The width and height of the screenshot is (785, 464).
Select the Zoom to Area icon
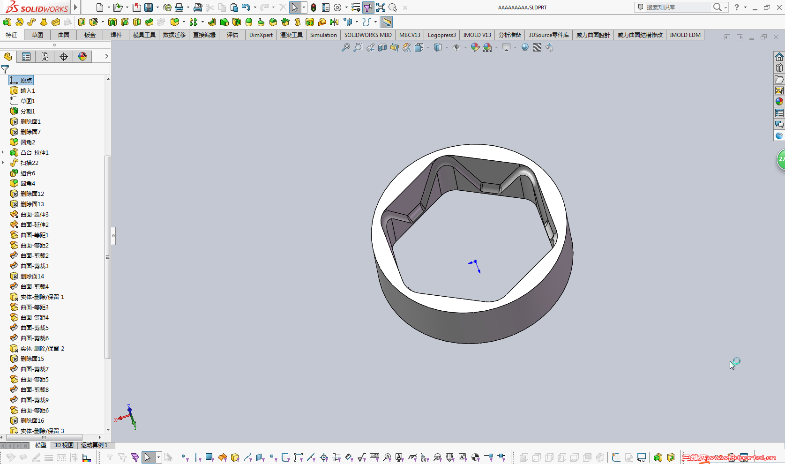(x=358, y=47)
